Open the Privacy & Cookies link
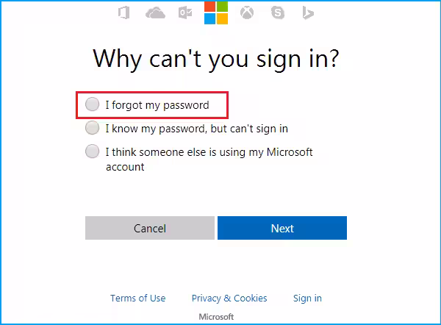Screen dimensions: 441x325 pos(229,298)
